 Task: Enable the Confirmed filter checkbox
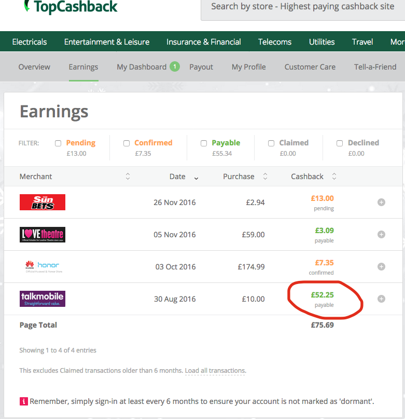[127, 143]
